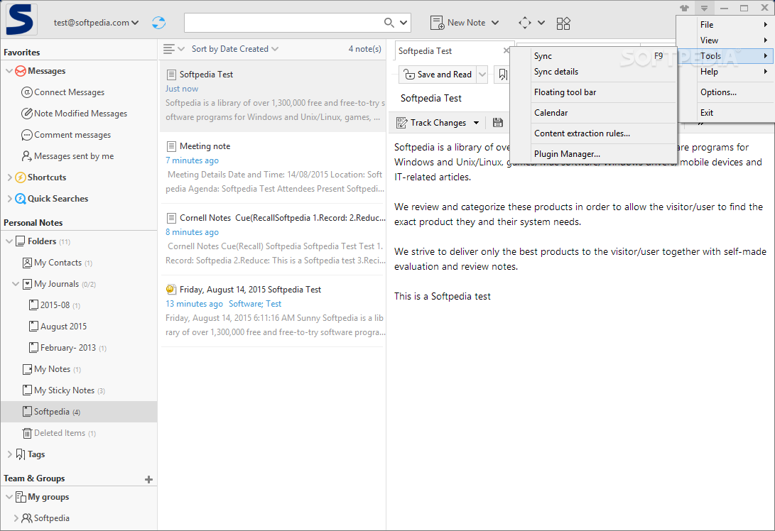775x531 pixels.
Task: Select Sync details menu entry
Action: click(592, 72)
